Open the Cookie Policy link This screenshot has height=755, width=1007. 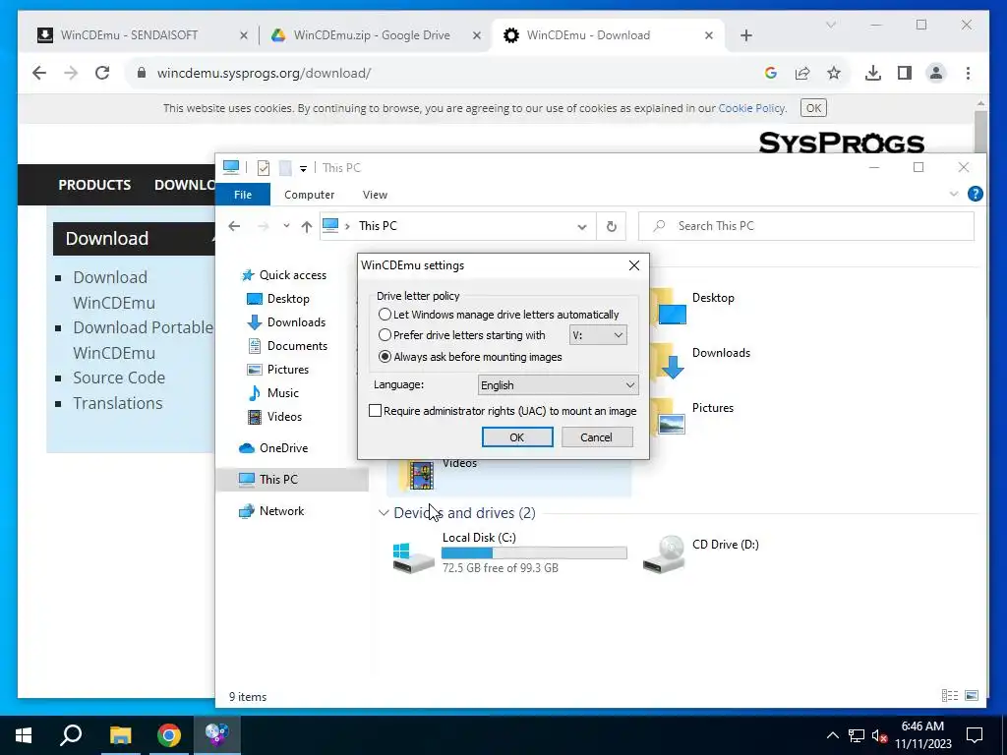click(751, 108)
